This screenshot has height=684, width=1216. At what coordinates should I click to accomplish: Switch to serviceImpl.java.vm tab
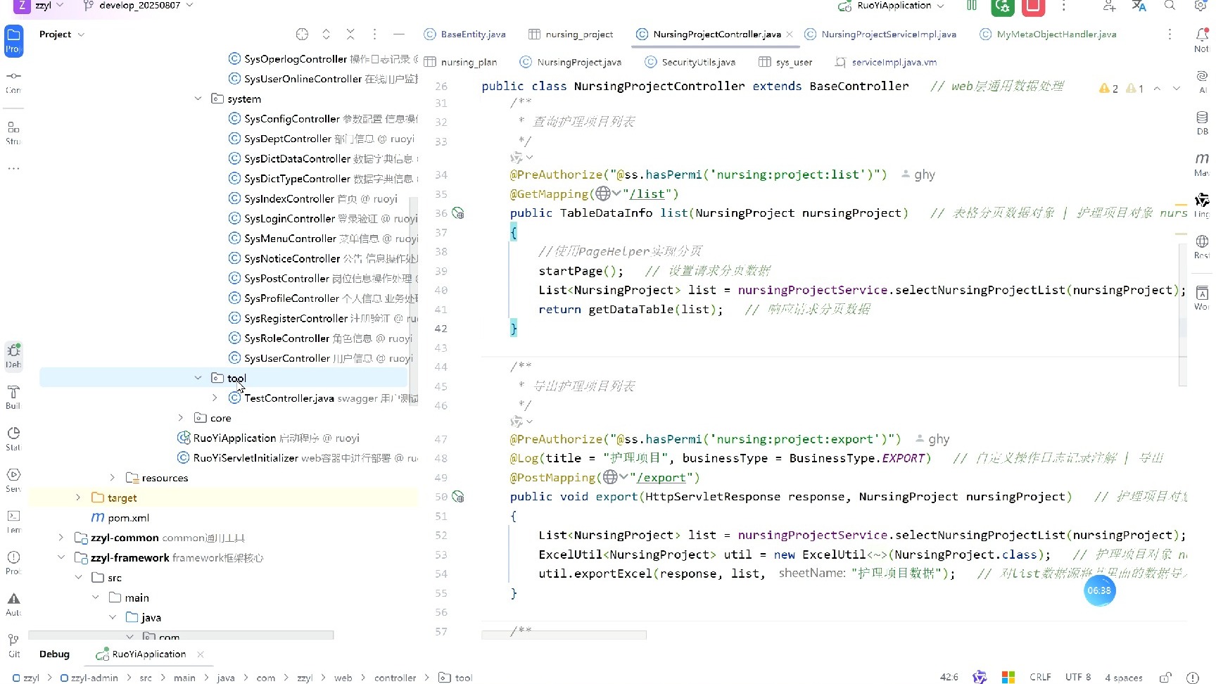[x=885, y=62]
